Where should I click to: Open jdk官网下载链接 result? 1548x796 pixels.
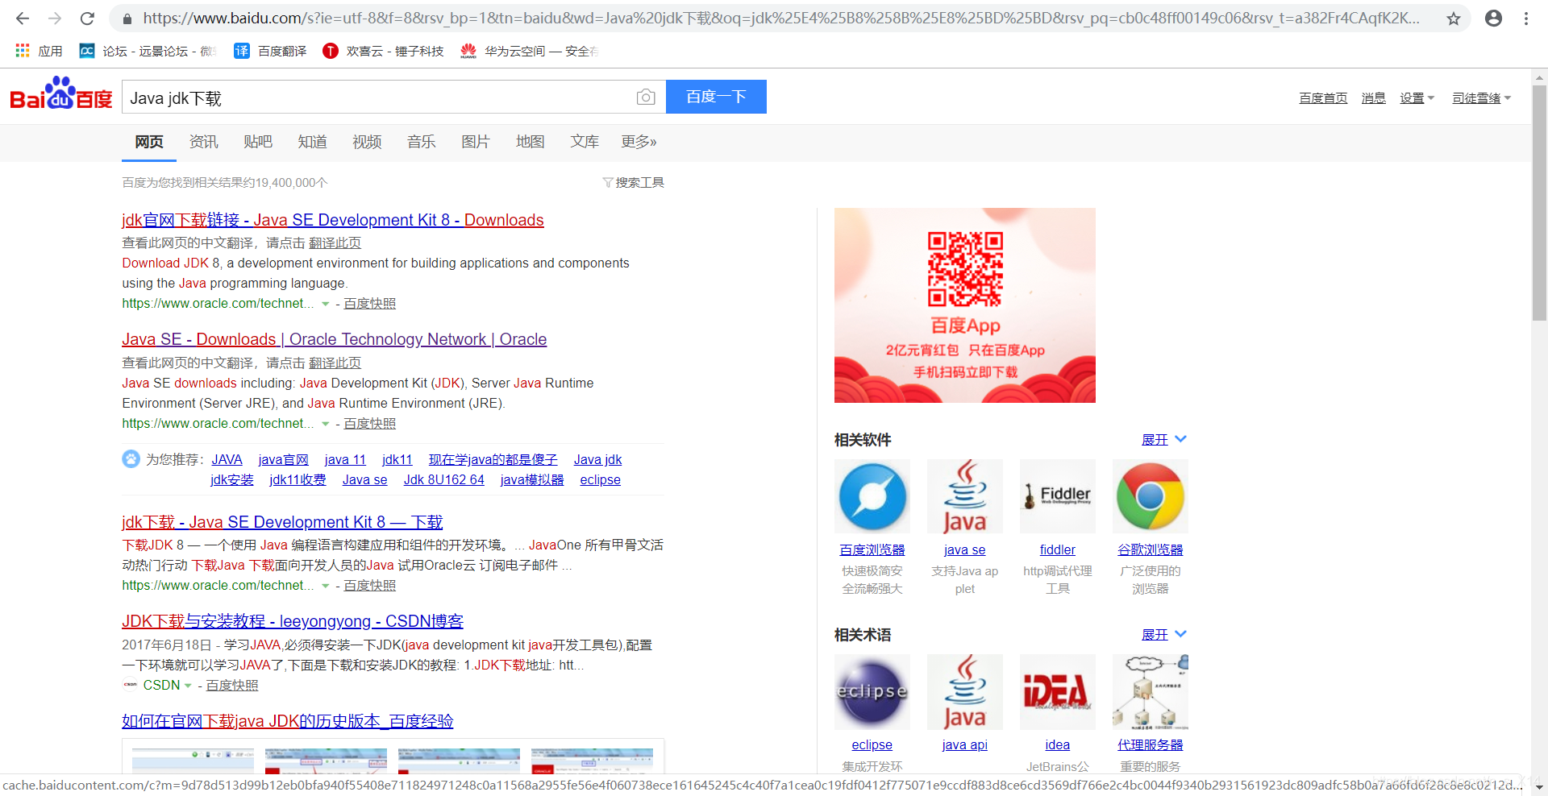pyautogui.click(x=333, y=220)
